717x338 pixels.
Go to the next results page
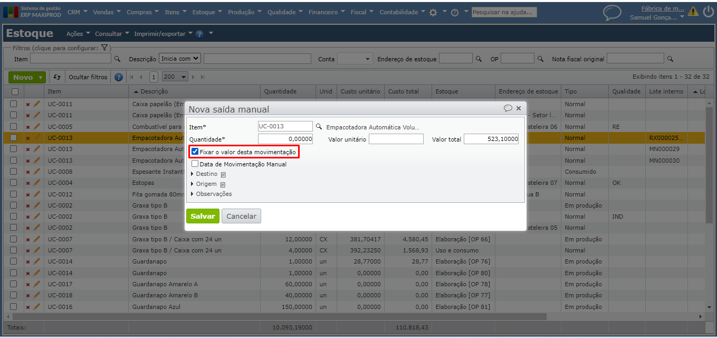click(194, 77)
